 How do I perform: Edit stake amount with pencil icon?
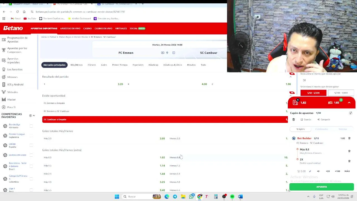click(310, 171)
